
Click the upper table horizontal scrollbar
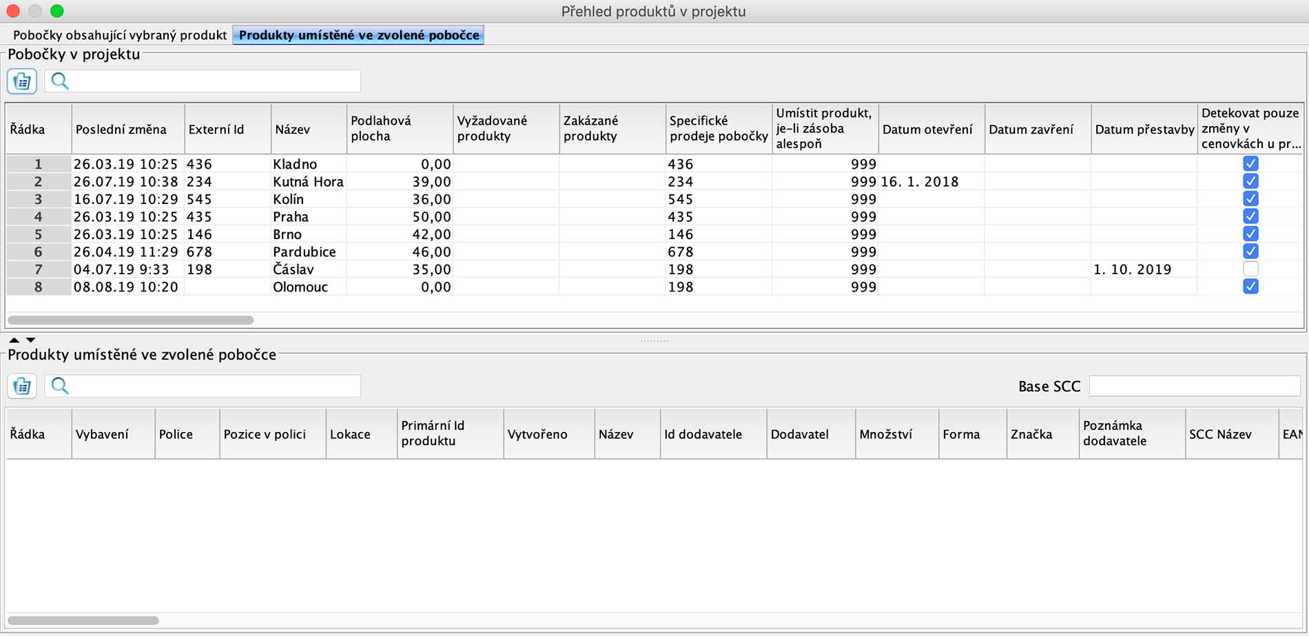pyautogui.click(x=131, y=320)
